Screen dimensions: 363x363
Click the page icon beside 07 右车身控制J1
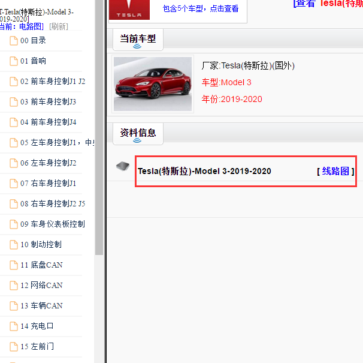point(14,184)
